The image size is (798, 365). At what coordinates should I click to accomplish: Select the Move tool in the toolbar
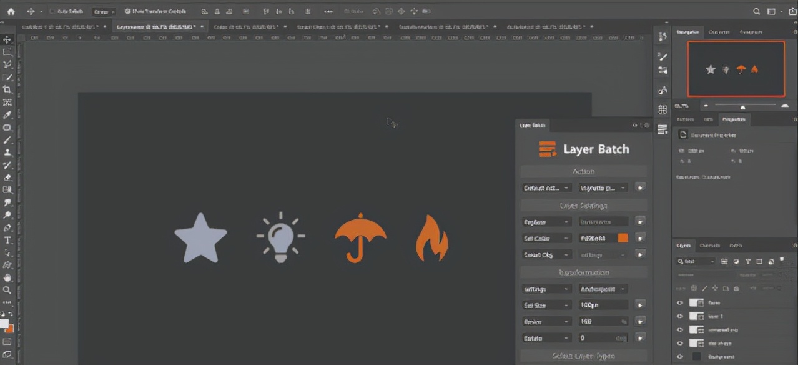(7, 40)
